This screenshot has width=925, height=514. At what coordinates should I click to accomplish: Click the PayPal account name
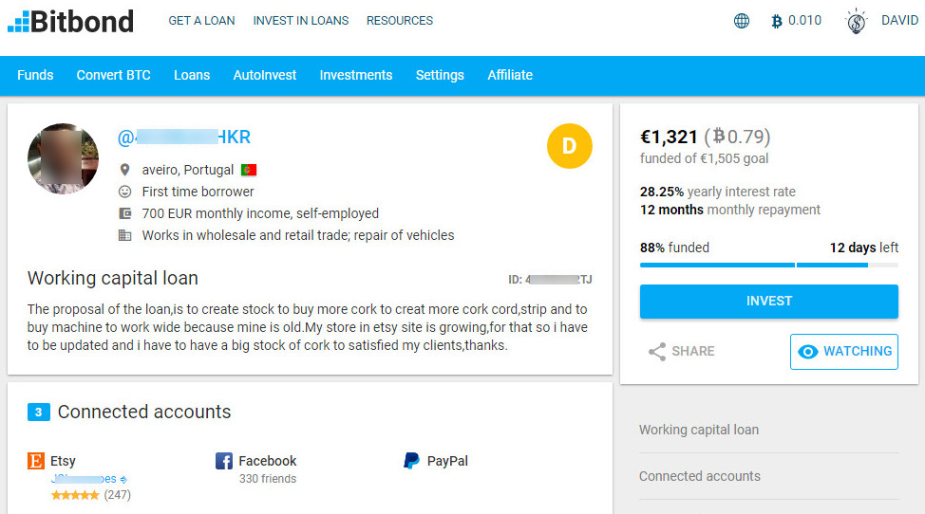coord(447,461)
